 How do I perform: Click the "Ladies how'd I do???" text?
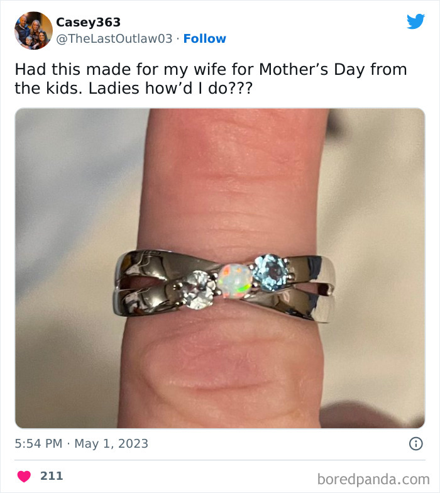click(170, 88)
